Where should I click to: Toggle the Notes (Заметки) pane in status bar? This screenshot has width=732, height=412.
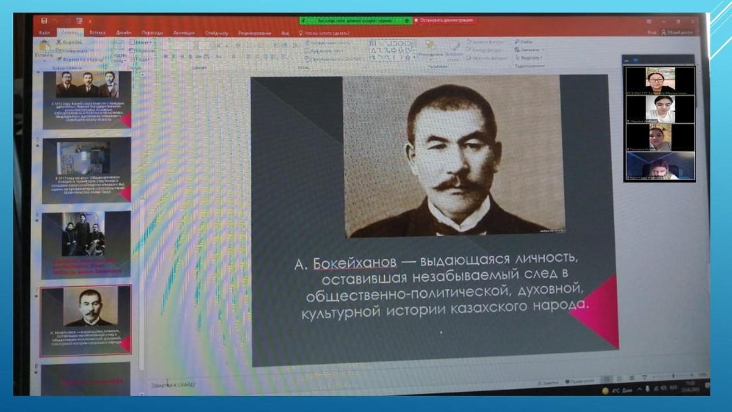click(x=548, y=382)
